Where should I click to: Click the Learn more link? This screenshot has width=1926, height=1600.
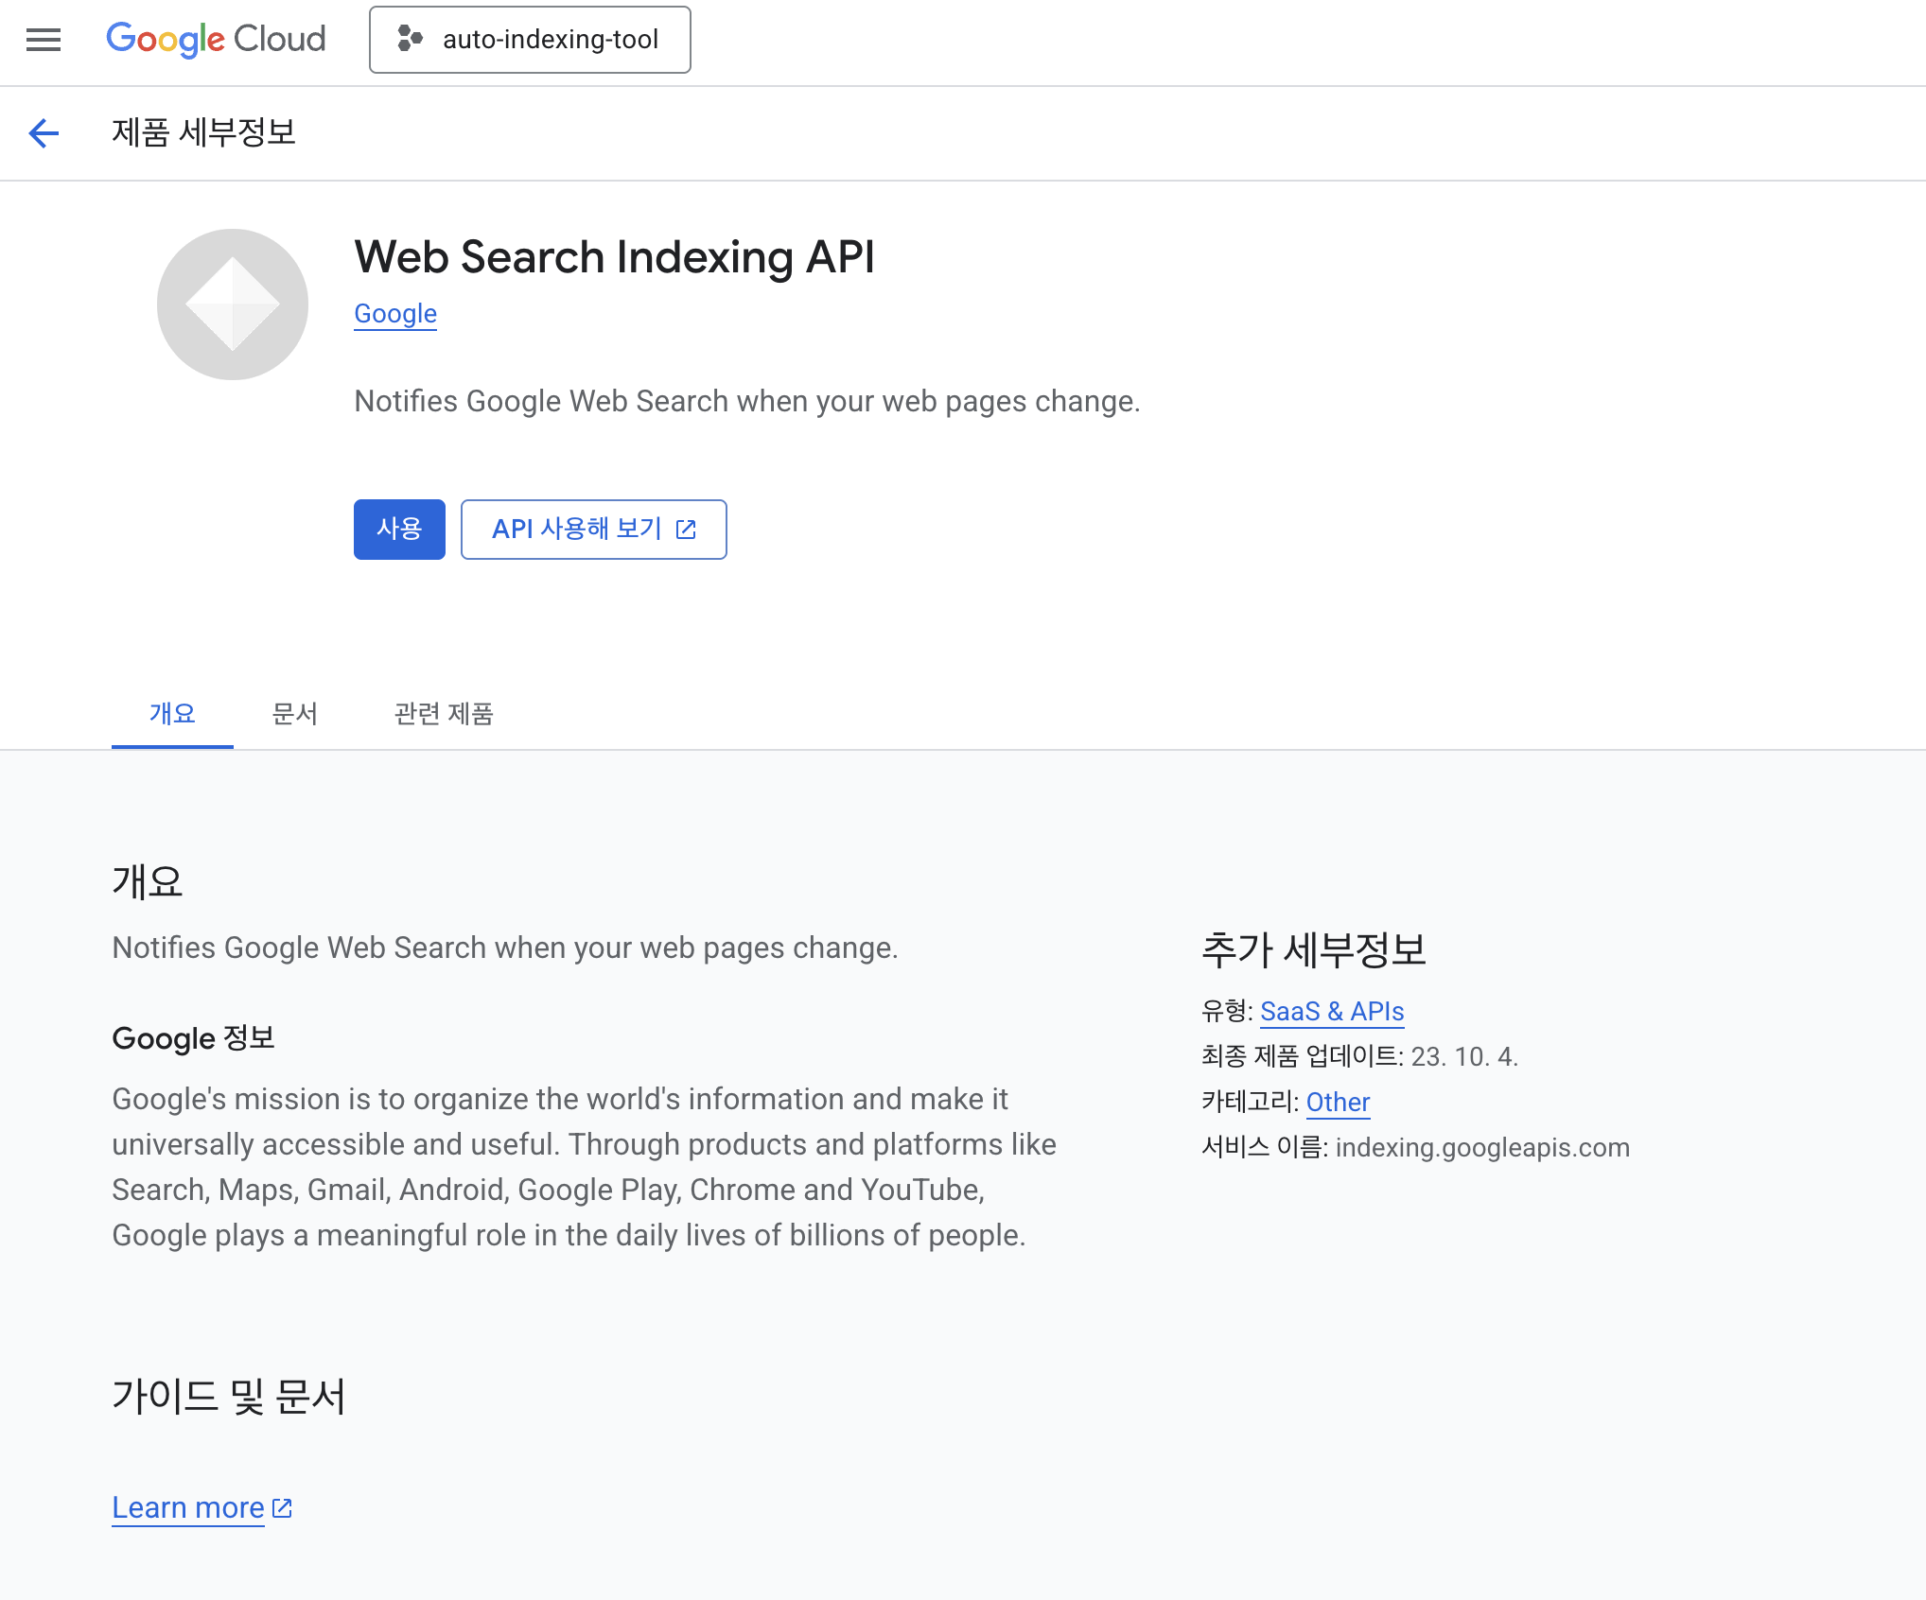(188, 1507)
